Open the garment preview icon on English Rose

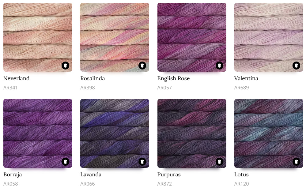pyautogui.click(x=219, y=66)
